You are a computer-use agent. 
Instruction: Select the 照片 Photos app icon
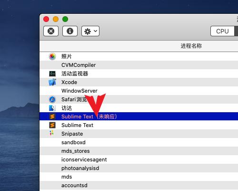pyautogui.click(x=52, y=56)
